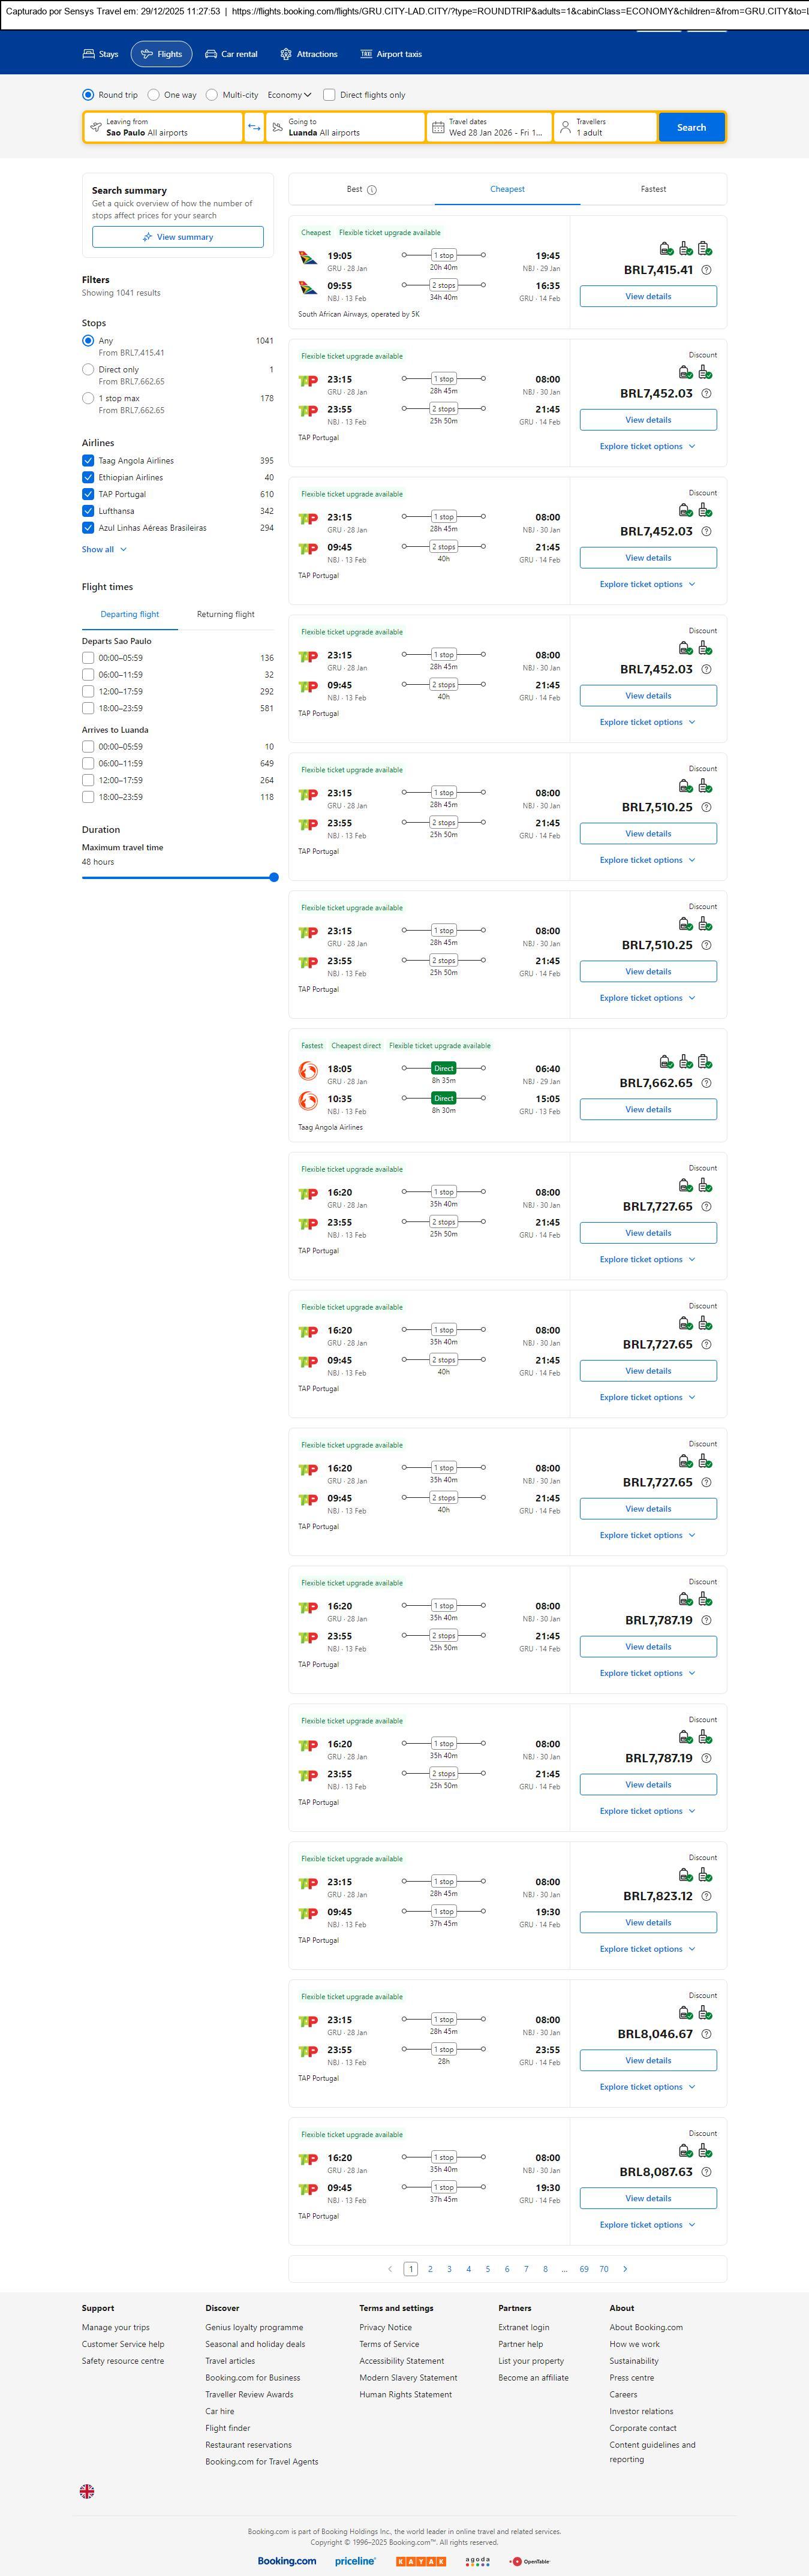Click View details for BRL7,662.65 Taag flight

648,1109
